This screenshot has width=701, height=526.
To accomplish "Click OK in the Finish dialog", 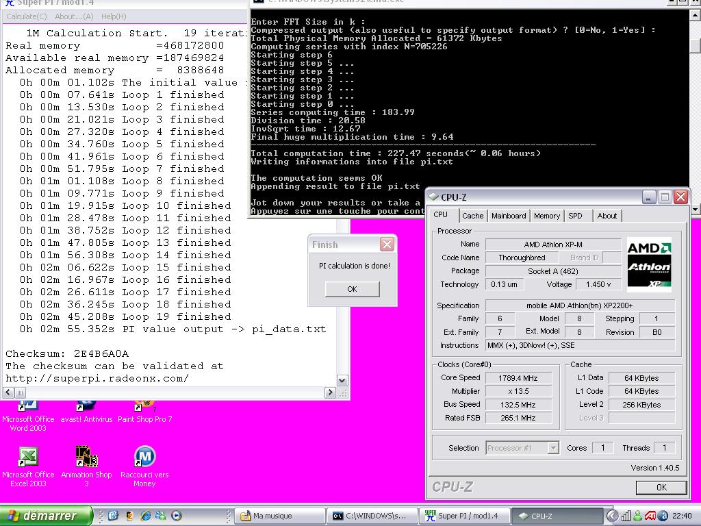I will tap(353, 289).
